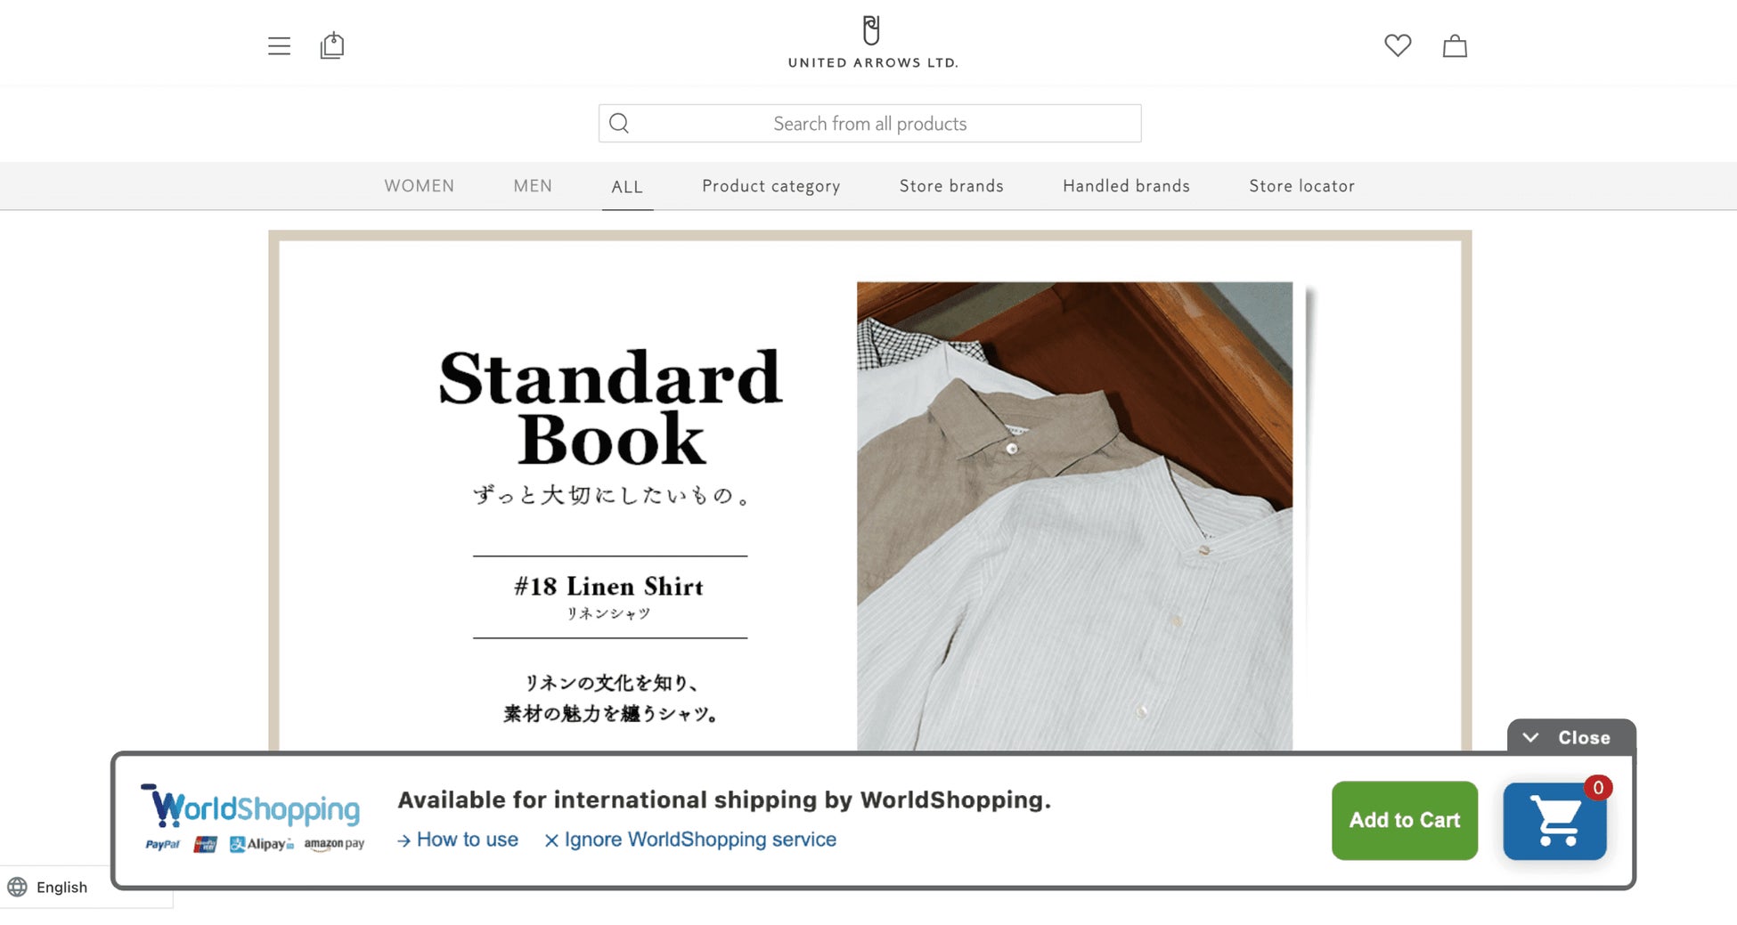Focus the Search from all products field
This screenshot has height=925, width=1737.
pos(869,124)
